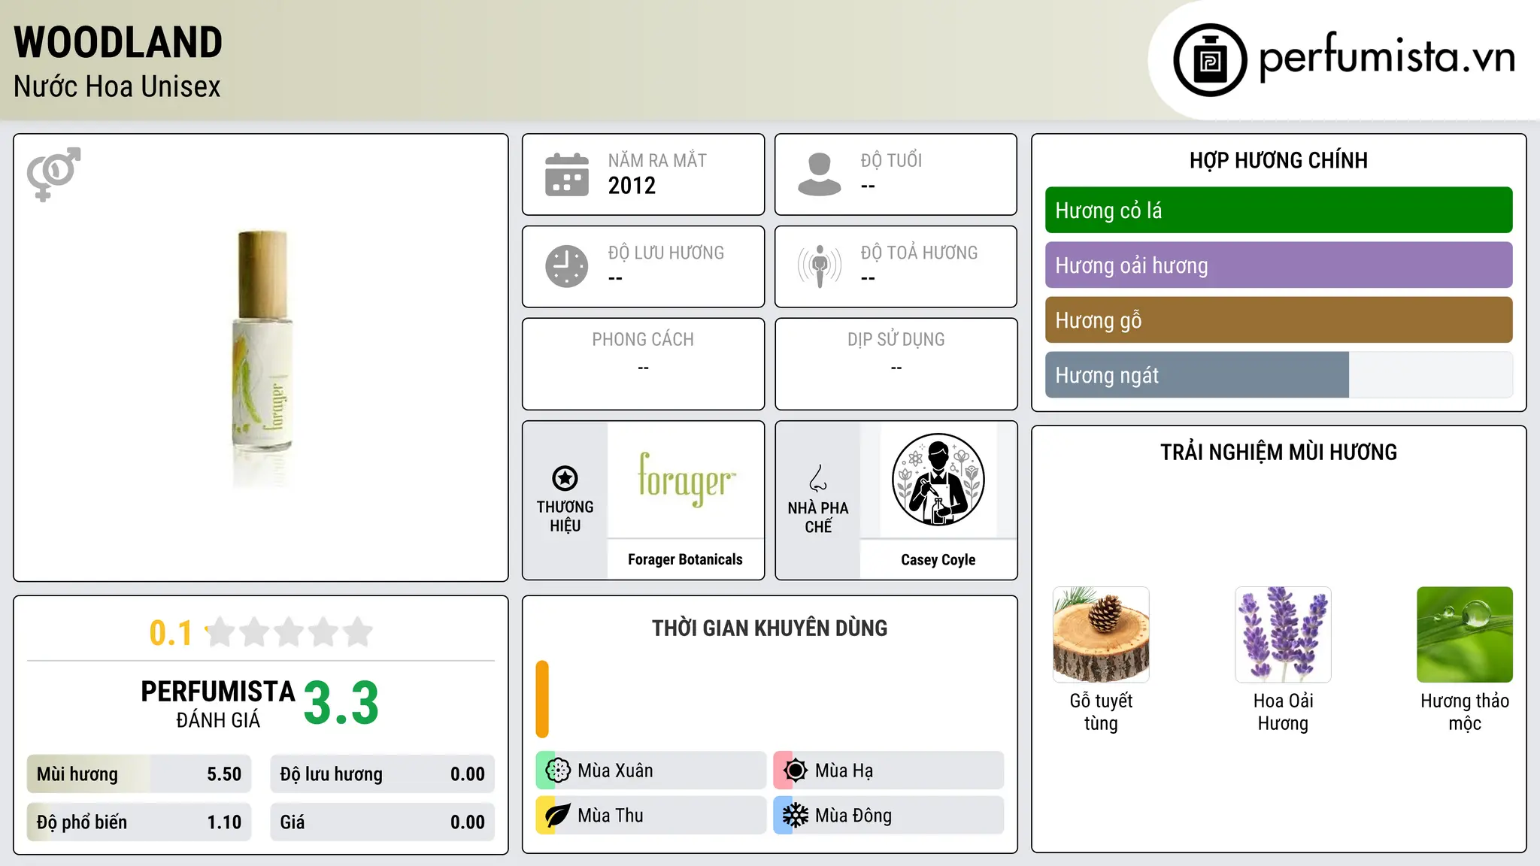The image size is (1540, 866).
Task: Click the clock icon for longevity
Action: coord(567,266)
